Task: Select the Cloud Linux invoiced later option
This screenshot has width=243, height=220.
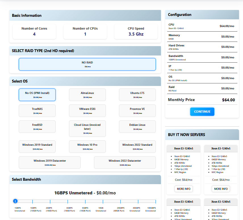Action: pos(87,128)
